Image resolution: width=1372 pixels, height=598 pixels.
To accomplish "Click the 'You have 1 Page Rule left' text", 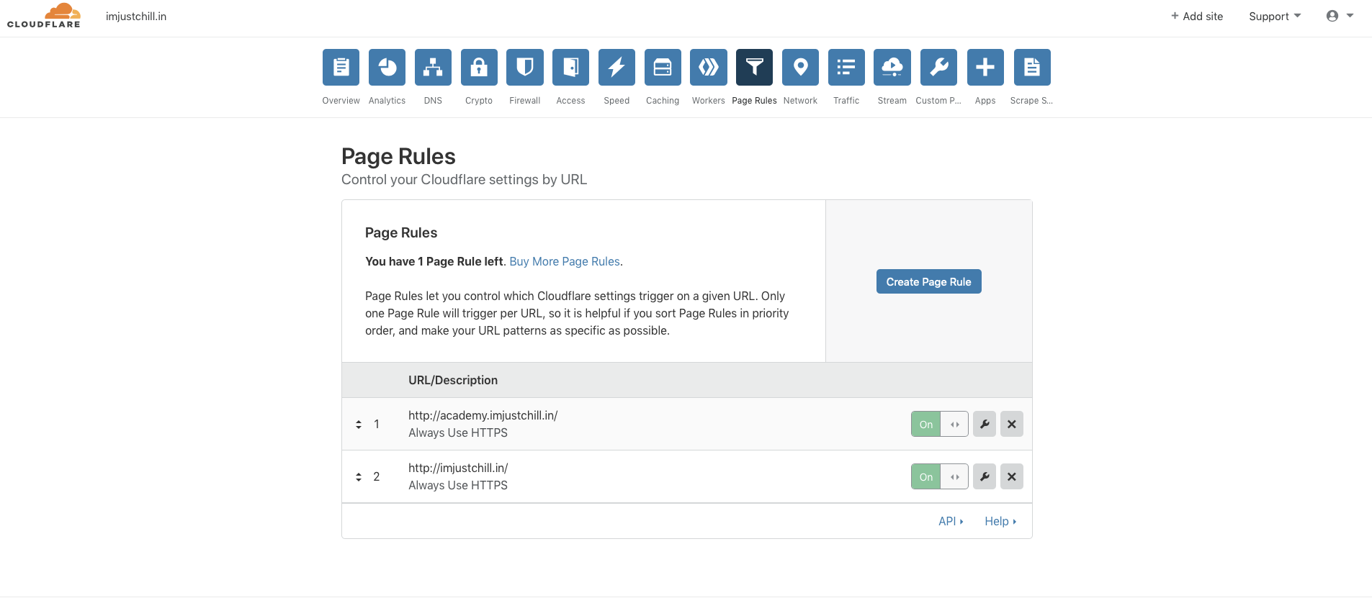I will (x=434, y=261).
